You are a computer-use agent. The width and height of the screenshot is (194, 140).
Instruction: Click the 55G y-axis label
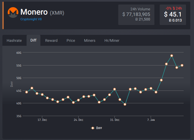(x=19, y=65)
